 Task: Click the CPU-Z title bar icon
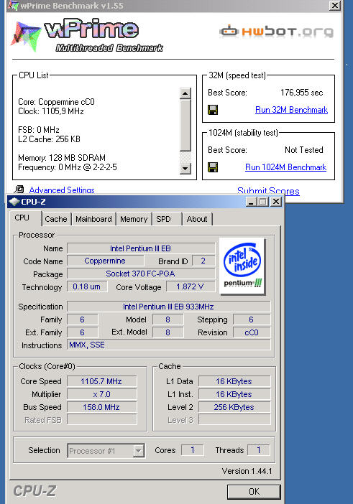coord(14,202)
